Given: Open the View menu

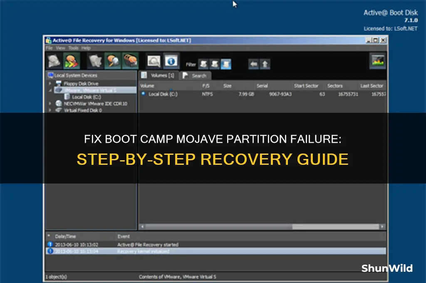Looking at the screenshot, I should [x=61, y=48].
